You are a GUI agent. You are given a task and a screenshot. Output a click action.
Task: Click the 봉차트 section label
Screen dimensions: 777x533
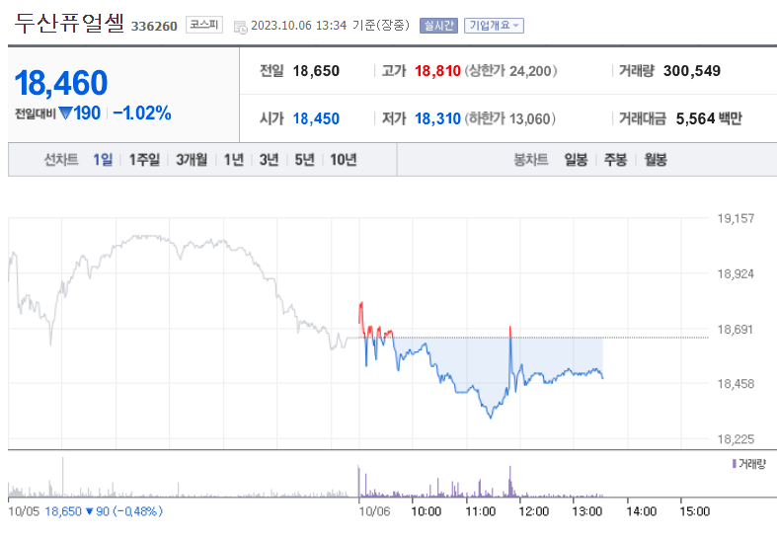(x=531, y=160)
